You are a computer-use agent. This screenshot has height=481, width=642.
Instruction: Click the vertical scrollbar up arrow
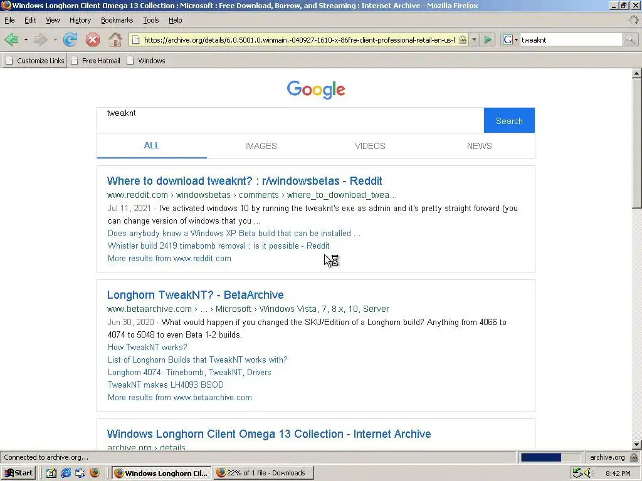pyautogui.click(x=636, y=73)
